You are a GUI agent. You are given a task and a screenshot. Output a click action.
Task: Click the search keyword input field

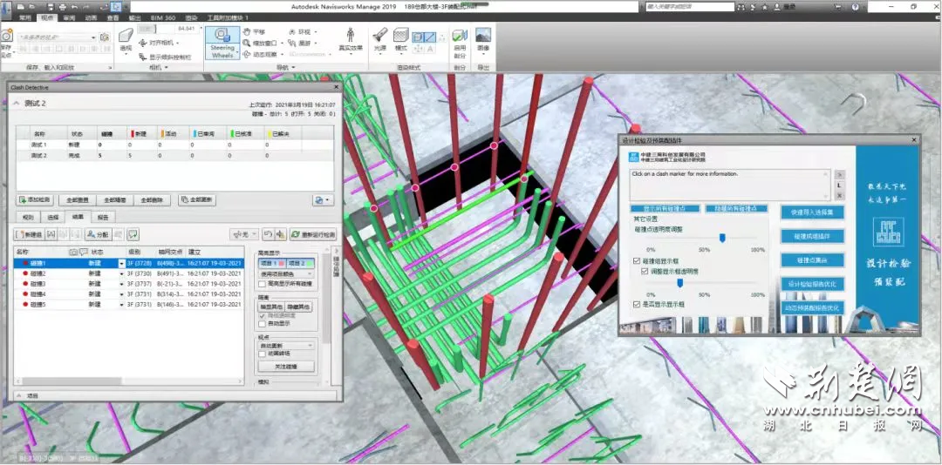pos(690,7)
